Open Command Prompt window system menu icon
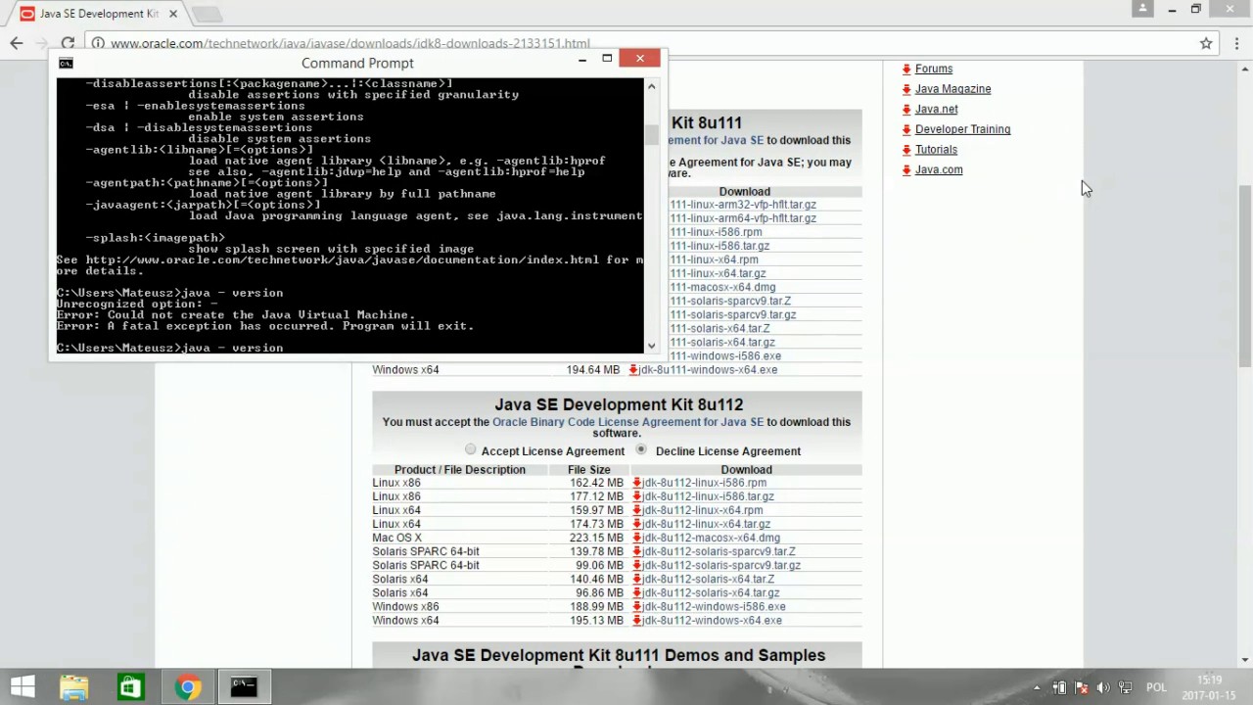 (x=66, y=63)
